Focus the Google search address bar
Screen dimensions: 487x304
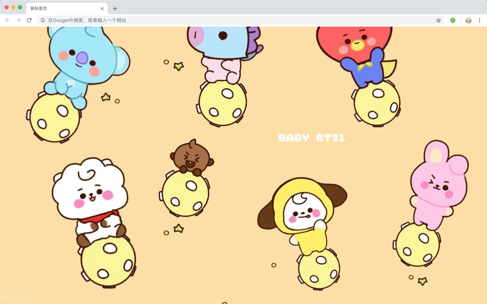click(240, 20)
